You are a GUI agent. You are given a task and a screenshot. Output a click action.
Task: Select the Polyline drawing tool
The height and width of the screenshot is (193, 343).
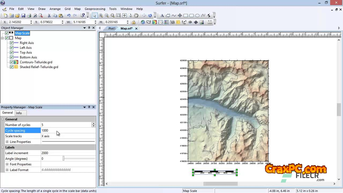point(174,16)
